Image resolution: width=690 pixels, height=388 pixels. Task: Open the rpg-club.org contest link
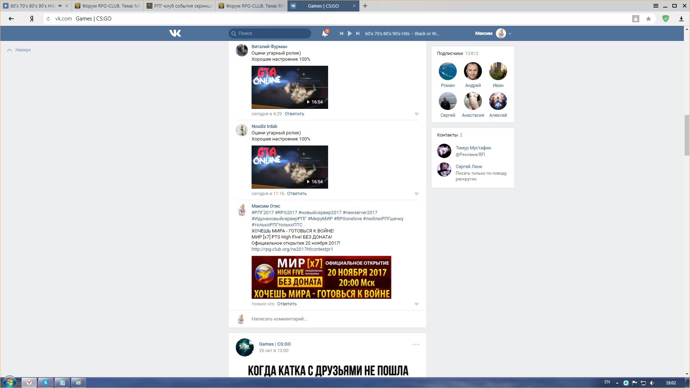pyautogui.click(x=292, y=249)
